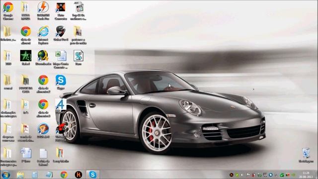318x179 pixels.
Task: Open the Action Center flag in the tray
Action: 248,175
